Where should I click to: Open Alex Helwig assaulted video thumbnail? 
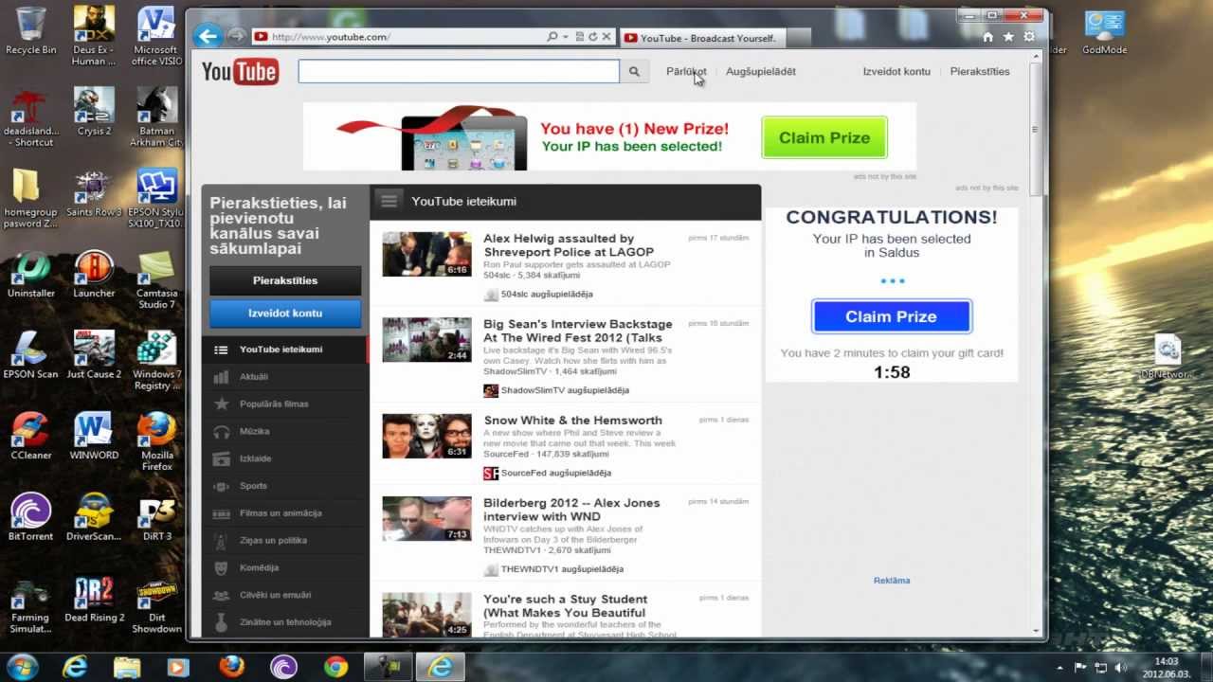click(x=426, y=254)
